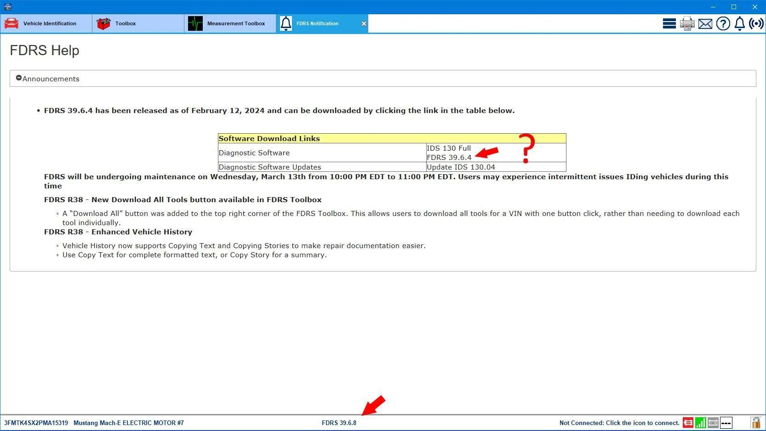The height and width of the screenshot is (431, 766).
Task: Switch to the Toolbox tab
Action: pyautogui.click(x=138, y=23)
